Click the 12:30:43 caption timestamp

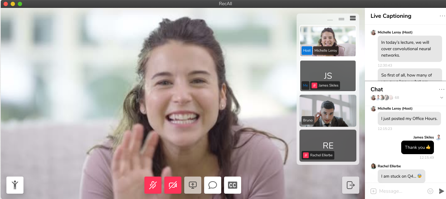point(385,66)
